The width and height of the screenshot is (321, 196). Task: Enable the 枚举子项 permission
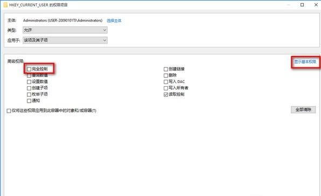point(29,95)
